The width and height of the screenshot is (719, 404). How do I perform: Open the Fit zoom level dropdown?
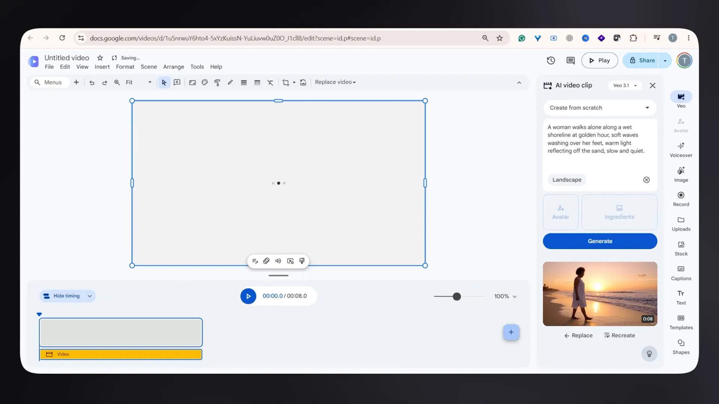tap(139, 82)
